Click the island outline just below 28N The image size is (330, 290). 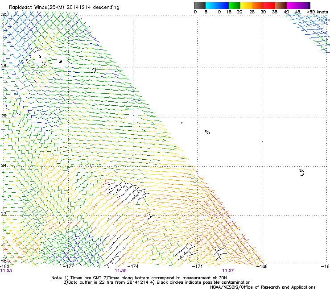93,70
